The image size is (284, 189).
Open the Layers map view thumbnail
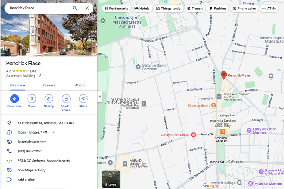[111, 179]
